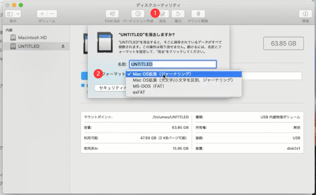The image size is (316, 195).
Task: Open the info (情報) toolbar button
Action: [x=305, y=14]
